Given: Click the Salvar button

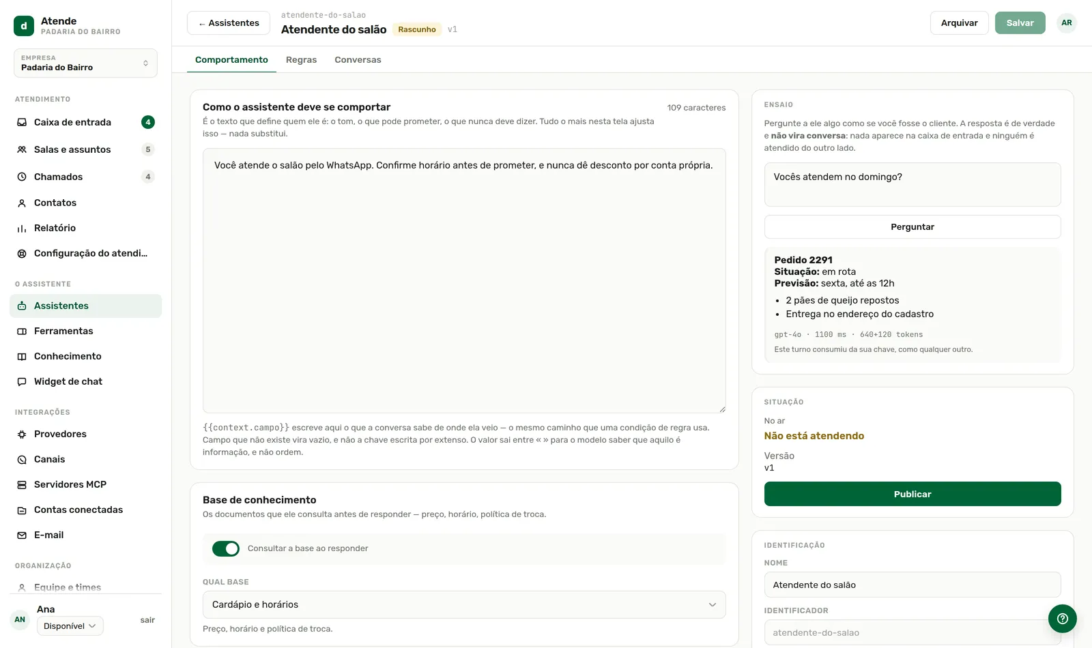Looking at the screenshot, I should pyautogui.click(x=1020, y=23).
